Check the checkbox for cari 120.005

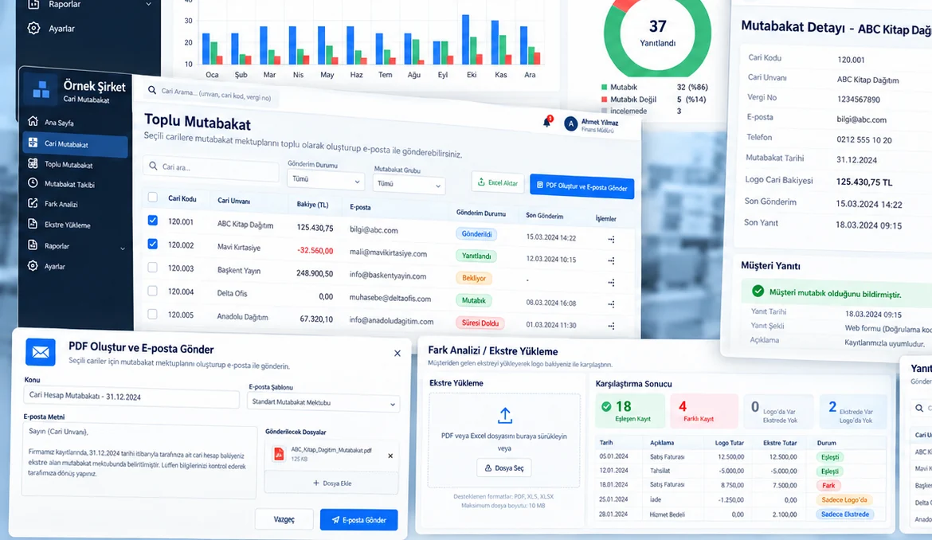tap(153, 314)
